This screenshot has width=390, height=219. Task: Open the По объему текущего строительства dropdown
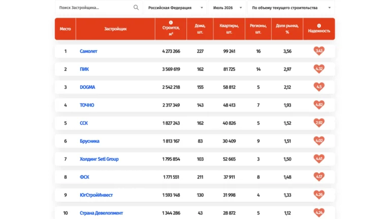[x=291, y=8]
